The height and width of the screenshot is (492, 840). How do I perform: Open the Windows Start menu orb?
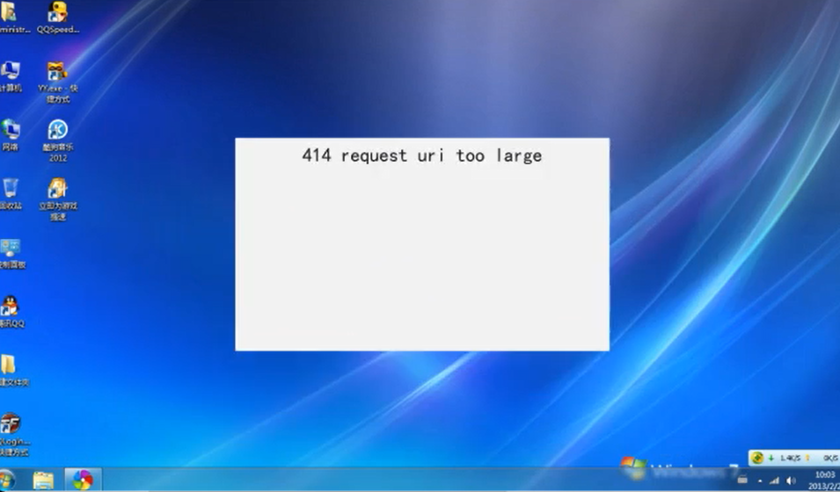tap(6, 480)
